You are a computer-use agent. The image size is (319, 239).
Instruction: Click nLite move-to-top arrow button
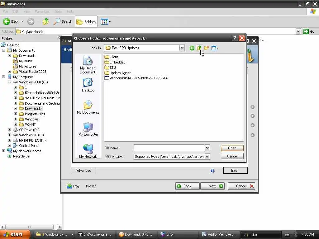[x=252, y=107]
